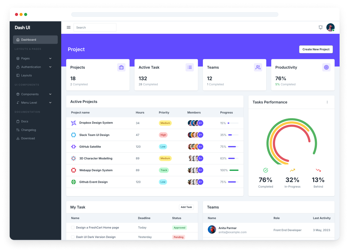The width and height of the screenshot is (349, 252).
Task: Click the Create New Project button
Action: point(316,49)
